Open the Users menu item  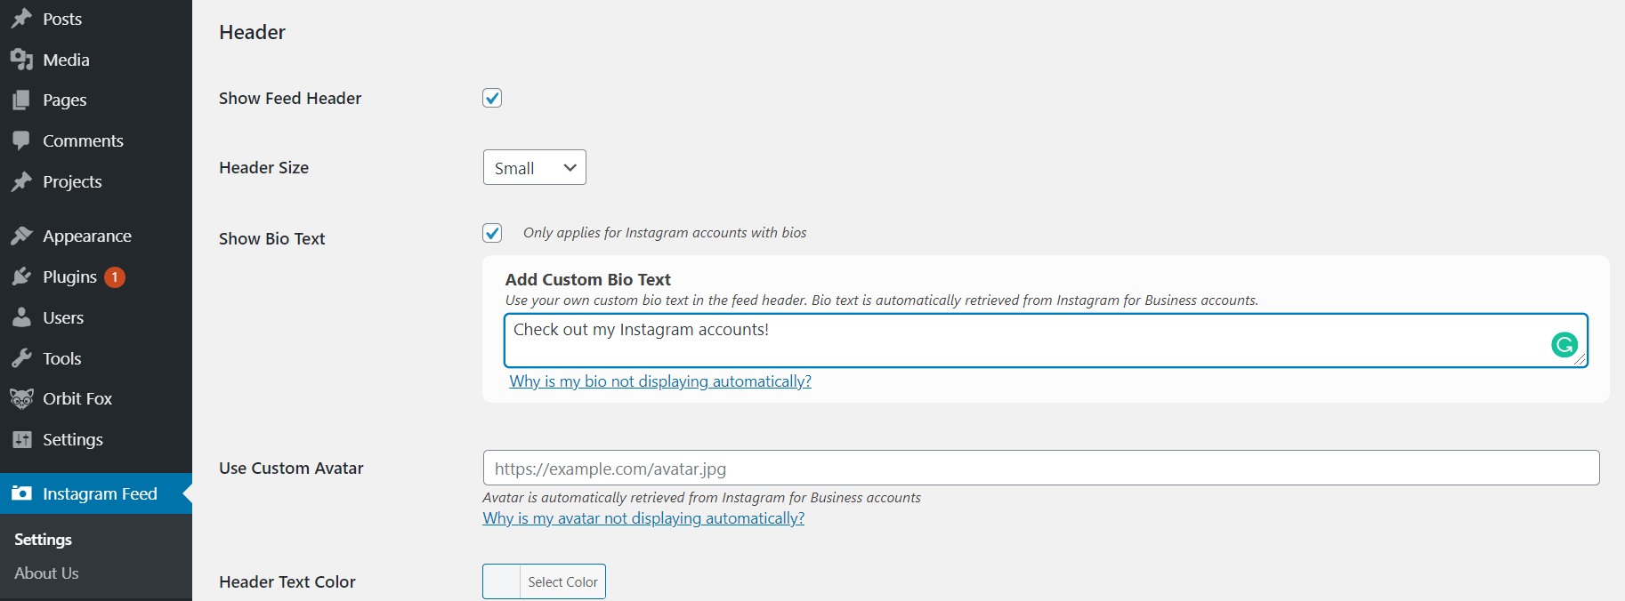63,317
